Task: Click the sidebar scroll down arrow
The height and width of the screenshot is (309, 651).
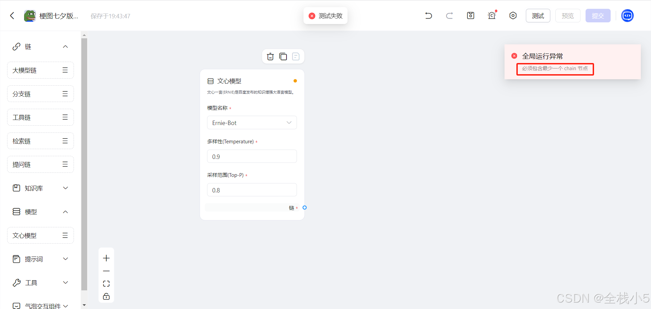Action: (84, 305)
